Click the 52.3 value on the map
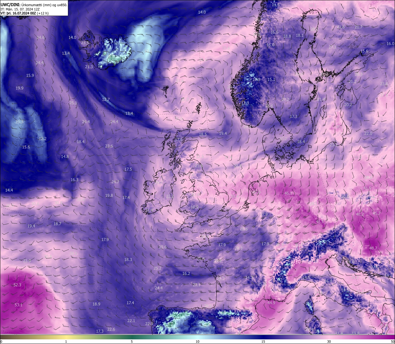Viewport: 395px width, 344px height. [x=17, y=285]
